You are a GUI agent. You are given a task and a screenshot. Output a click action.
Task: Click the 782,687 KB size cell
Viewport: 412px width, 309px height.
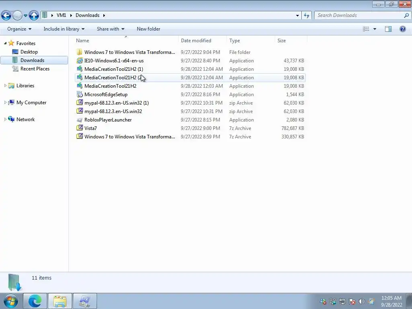point(293,128)
